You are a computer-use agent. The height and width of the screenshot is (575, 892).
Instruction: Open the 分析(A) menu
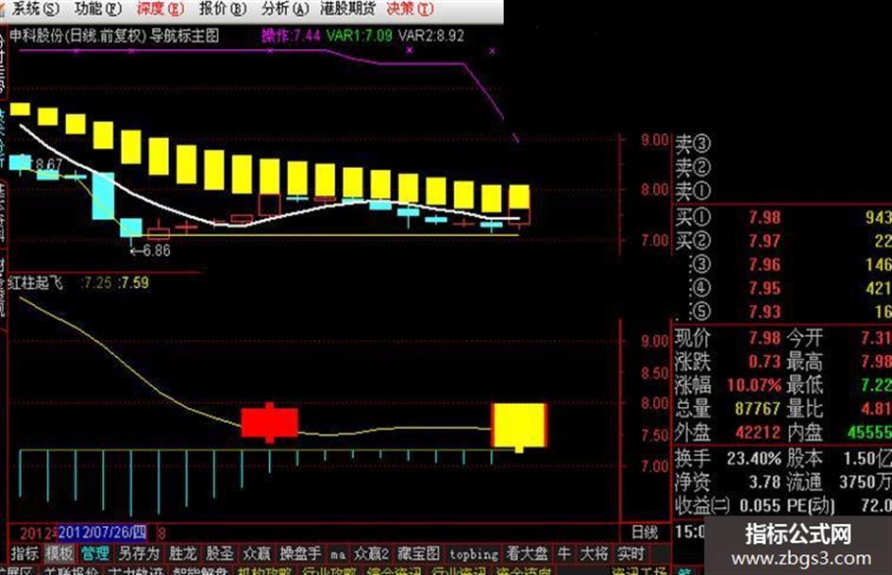(285, 9)
